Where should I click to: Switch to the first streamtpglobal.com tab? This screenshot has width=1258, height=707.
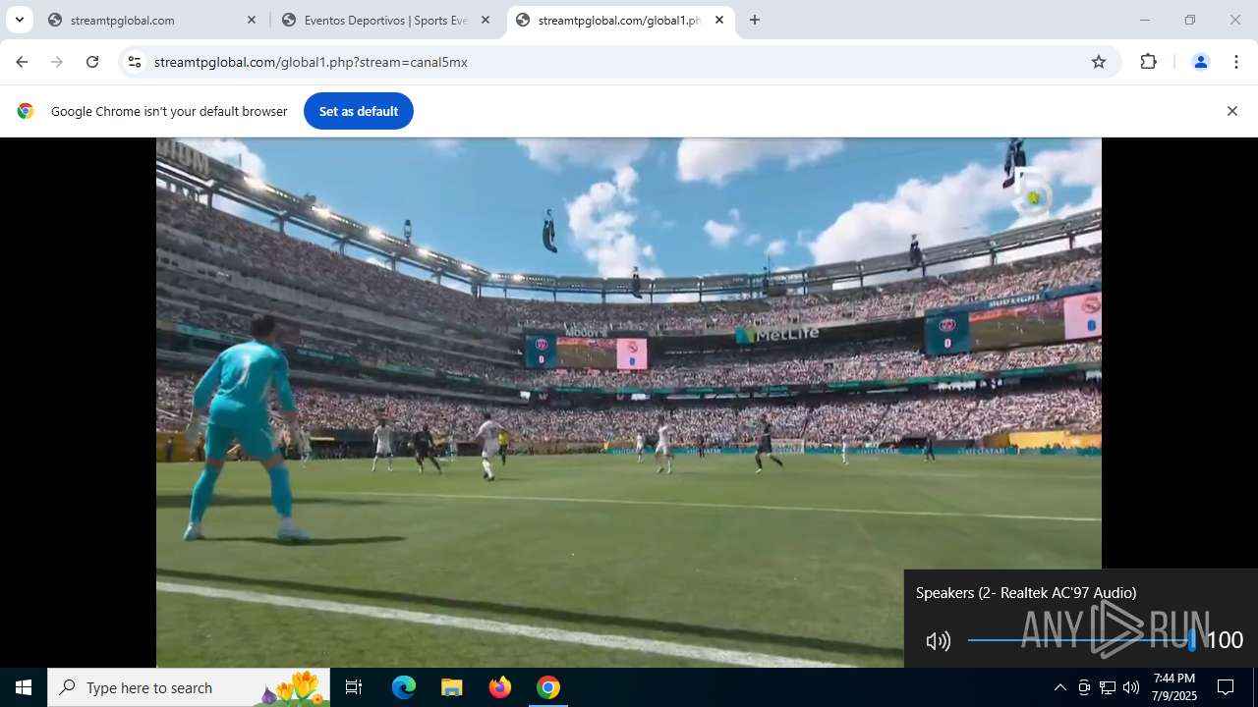click(x=152, y=20)
